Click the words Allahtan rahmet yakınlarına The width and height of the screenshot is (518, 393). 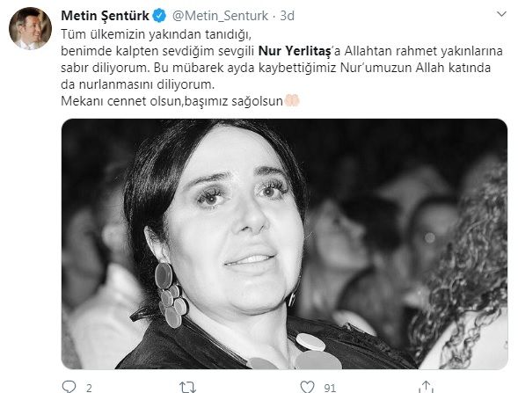click(x=424, y=51)
